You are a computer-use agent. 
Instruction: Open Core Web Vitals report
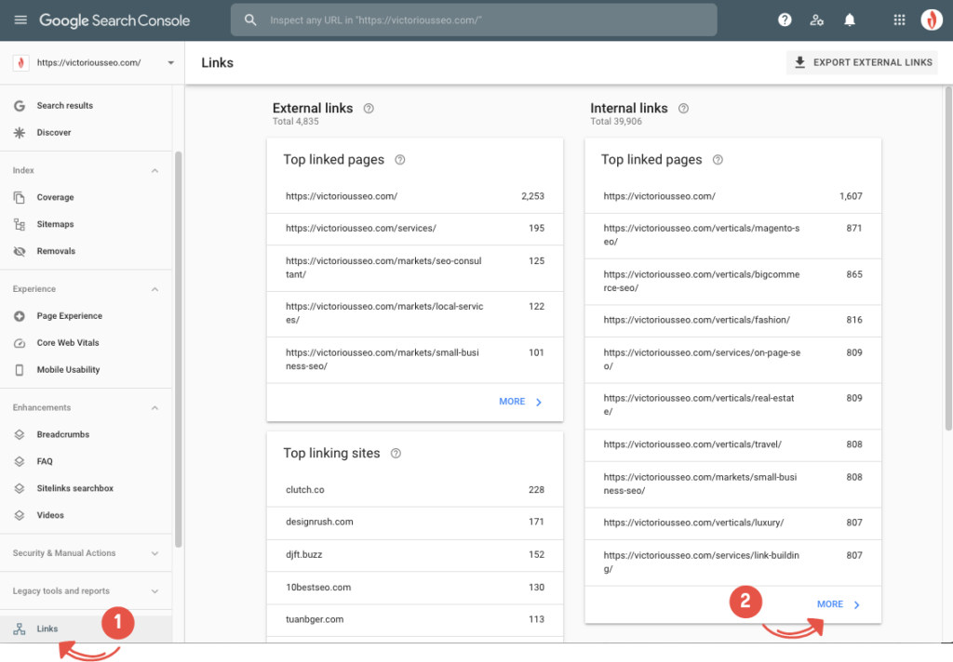click(x=68, y=343)
